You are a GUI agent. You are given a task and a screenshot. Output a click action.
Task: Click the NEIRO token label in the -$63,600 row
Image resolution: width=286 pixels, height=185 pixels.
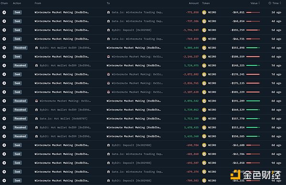(212, 145)
